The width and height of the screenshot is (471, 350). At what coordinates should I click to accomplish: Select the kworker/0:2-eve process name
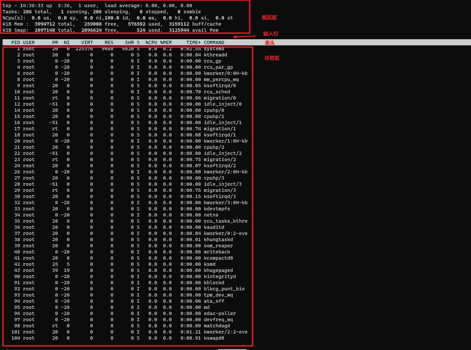(x=226, y=233)
